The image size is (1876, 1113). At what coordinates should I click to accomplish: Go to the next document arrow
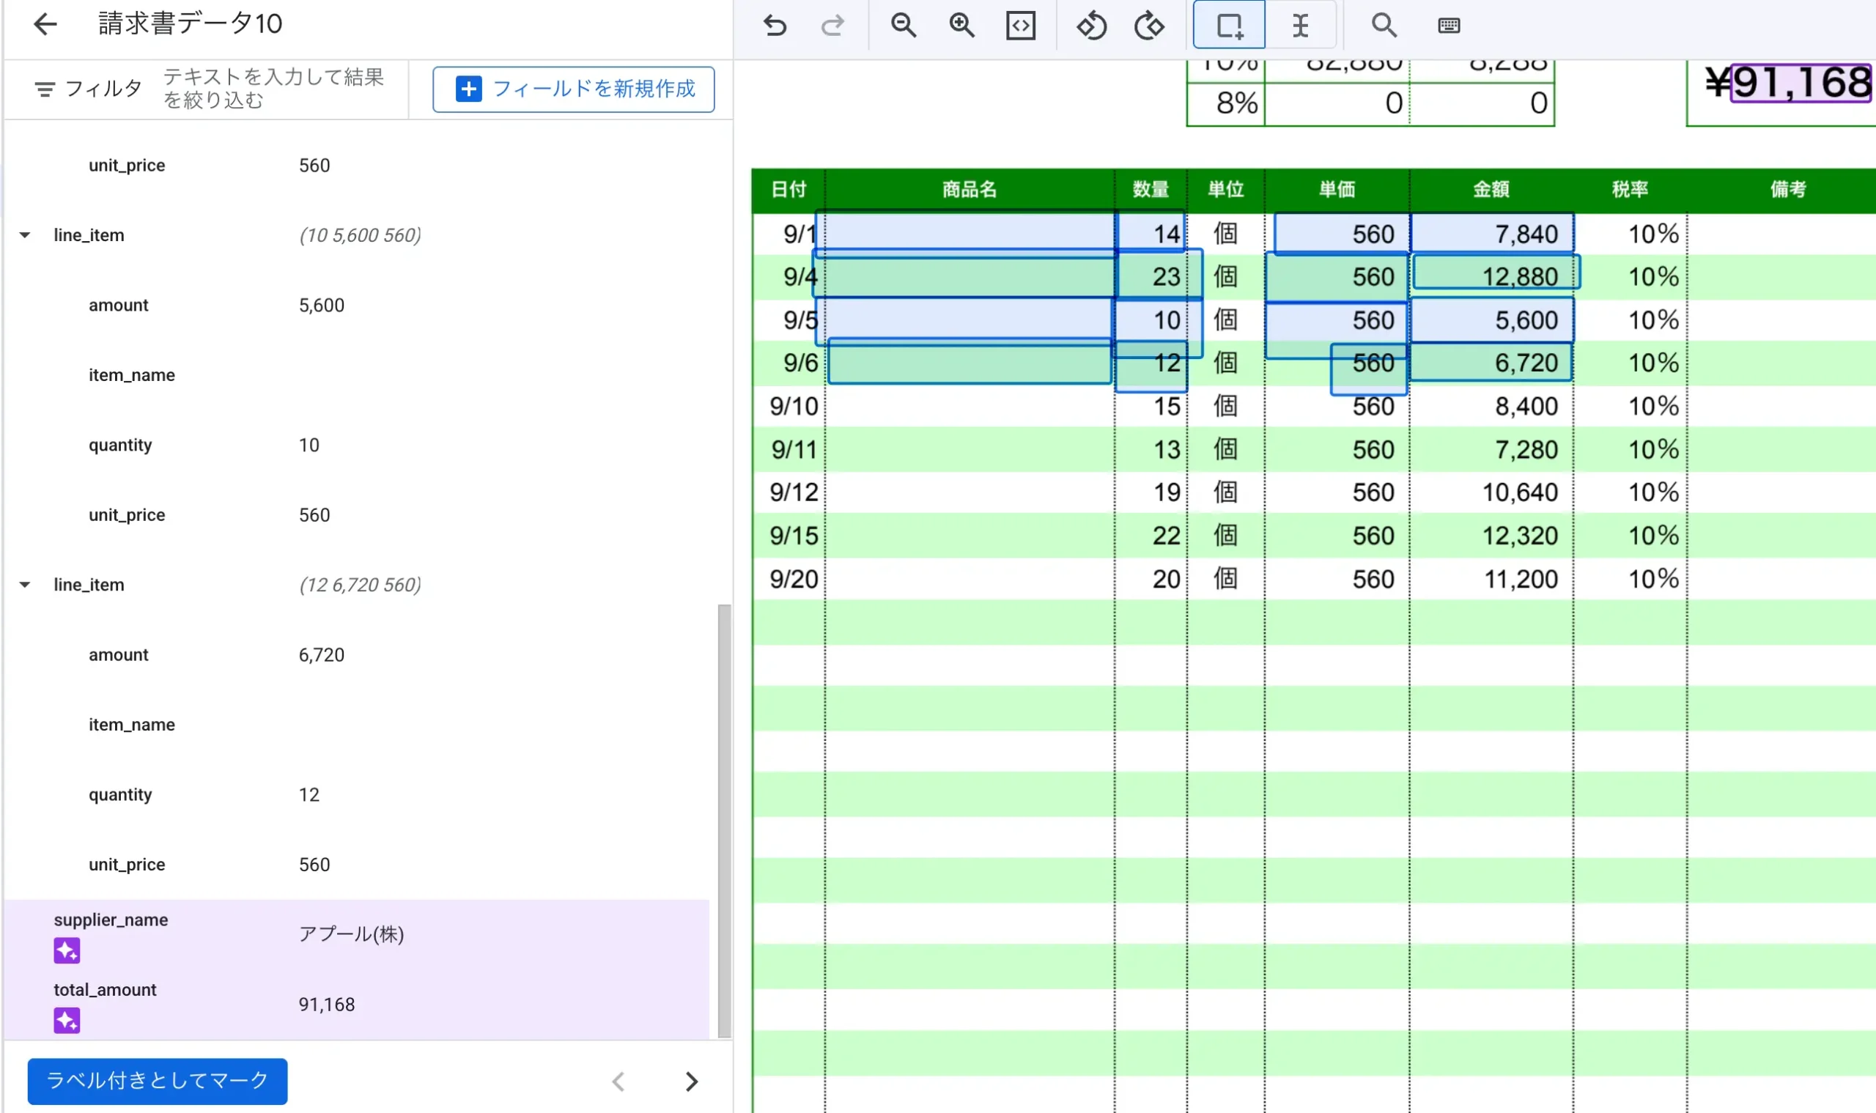coord(691,1081)
